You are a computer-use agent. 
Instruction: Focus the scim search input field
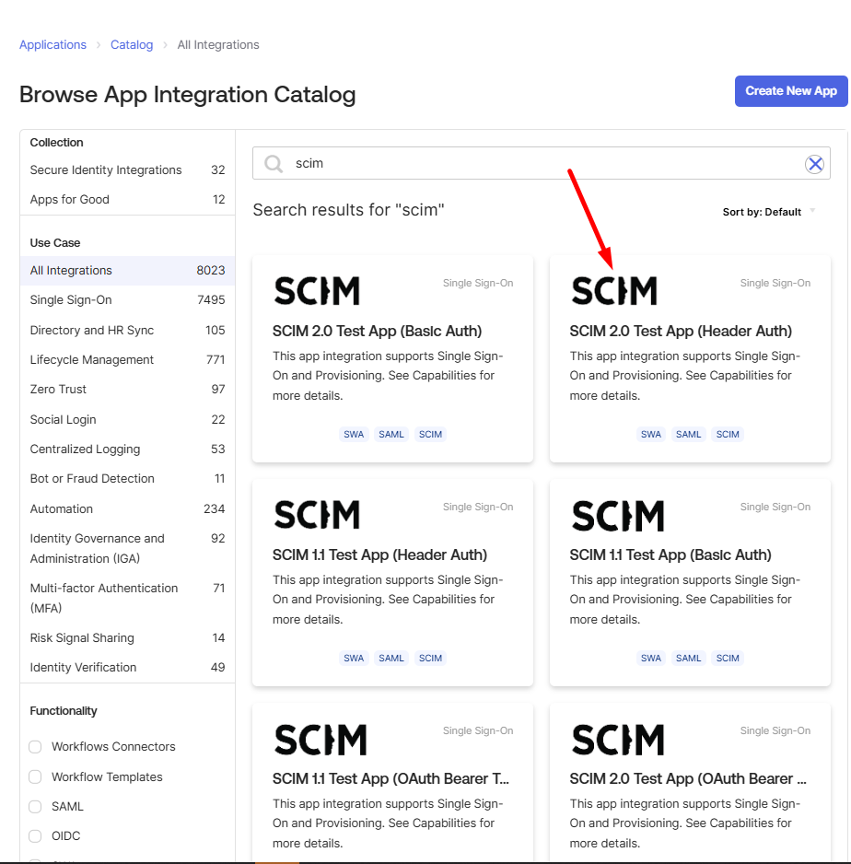click(x=542, y=163)
